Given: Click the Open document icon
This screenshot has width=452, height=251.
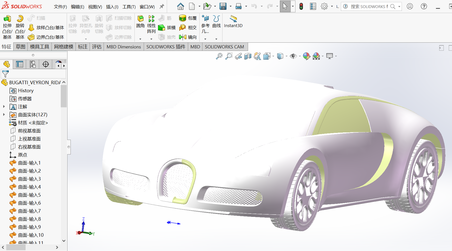Looking at the screenshot, I should tap(207, 7).
